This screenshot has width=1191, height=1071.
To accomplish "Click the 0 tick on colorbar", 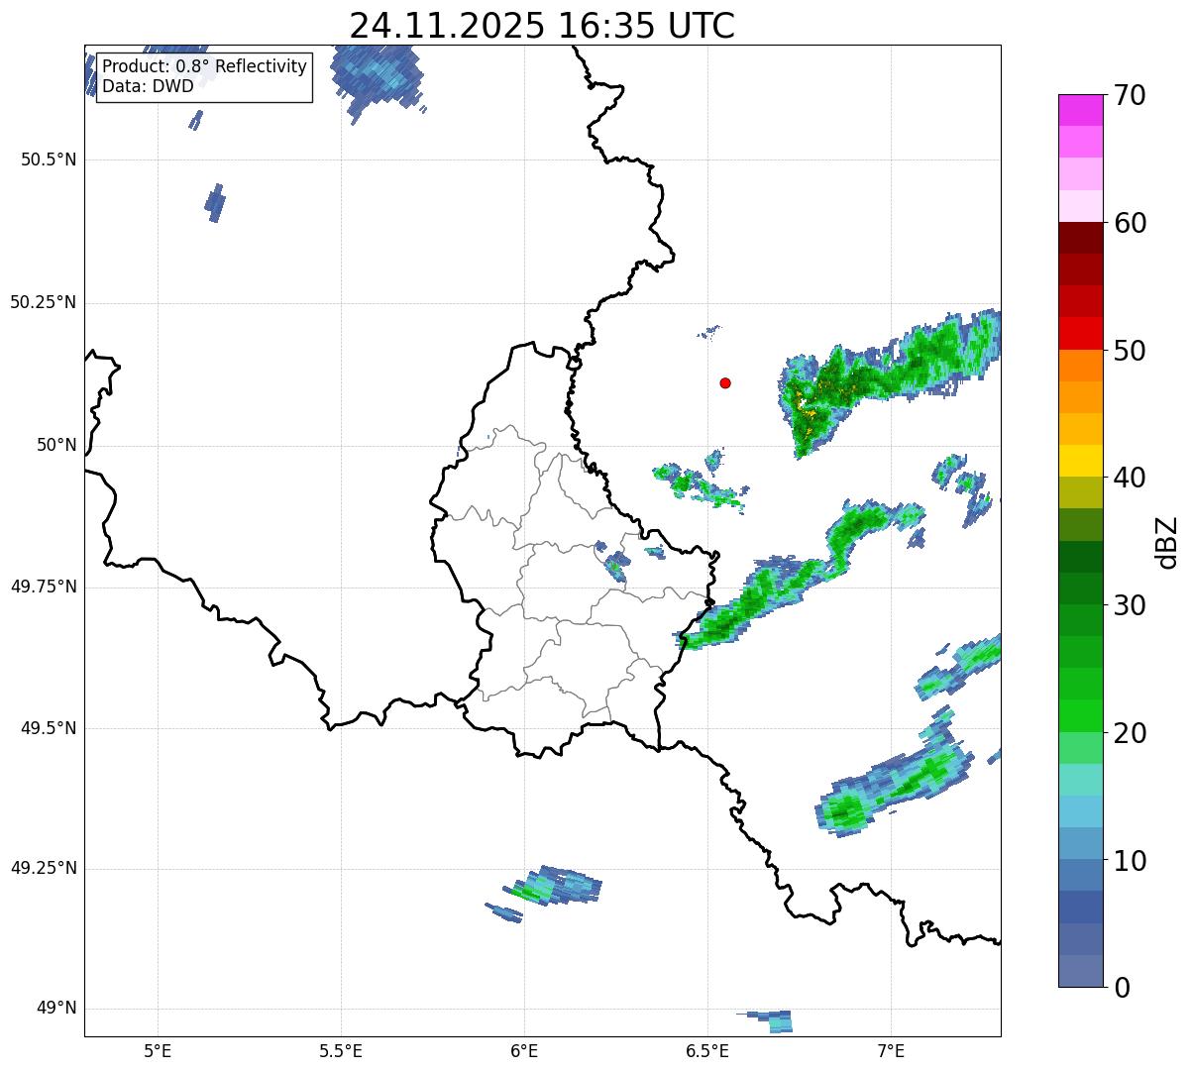I will 1121,987.
